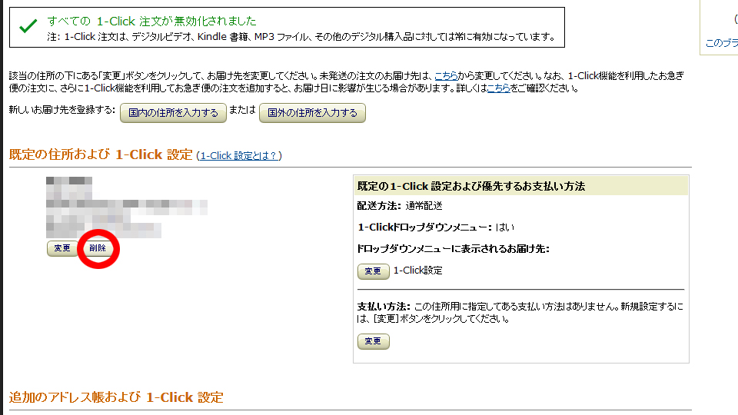Select the blurred default address block
The image size is (738, 415).
[x=126, y=207]
